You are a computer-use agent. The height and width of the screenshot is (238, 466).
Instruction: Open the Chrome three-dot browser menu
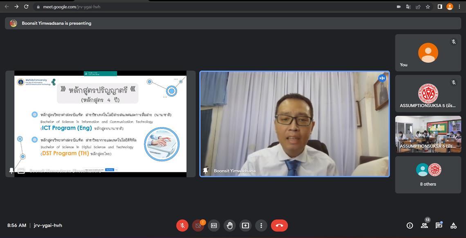(x=460, y=7)
